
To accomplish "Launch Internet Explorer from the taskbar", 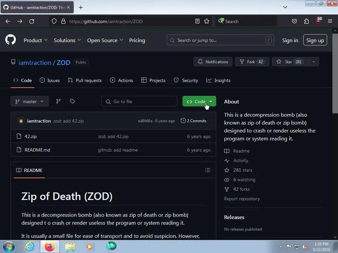I will 29,246.
